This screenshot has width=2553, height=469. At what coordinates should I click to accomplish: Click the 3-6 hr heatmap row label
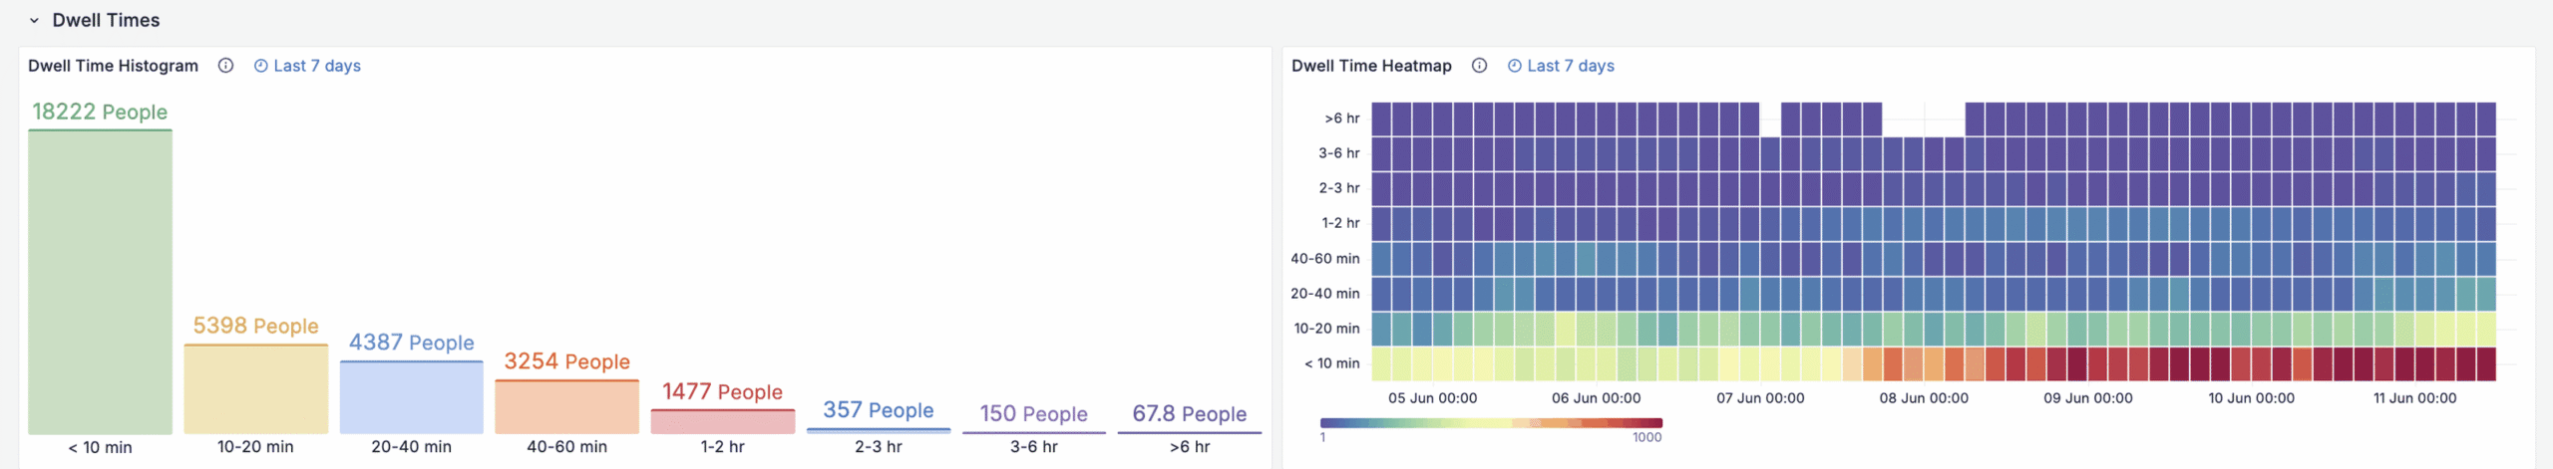[1338, 153]
